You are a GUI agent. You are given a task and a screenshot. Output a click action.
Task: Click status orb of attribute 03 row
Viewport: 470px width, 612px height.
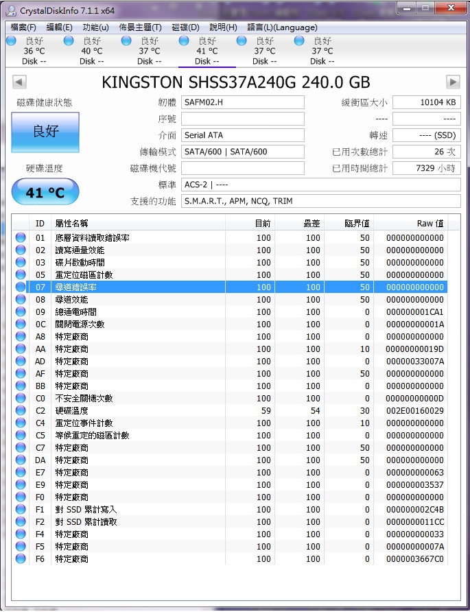21,262
